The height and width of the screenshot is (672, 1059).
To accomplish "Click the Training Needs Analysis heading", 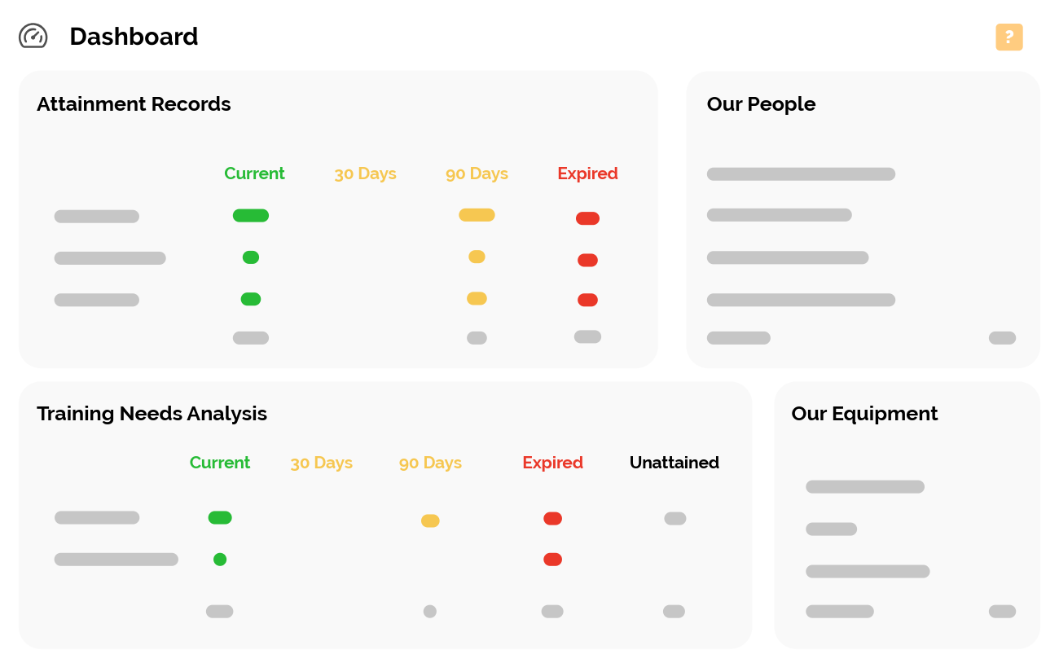I will pyautogui.click(x=152, y=414).
